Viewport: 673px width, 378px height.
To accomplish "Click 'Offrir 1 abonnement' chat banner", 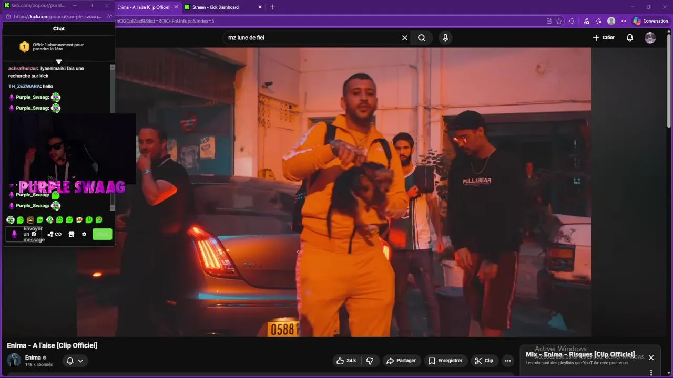I will point(58,47).
